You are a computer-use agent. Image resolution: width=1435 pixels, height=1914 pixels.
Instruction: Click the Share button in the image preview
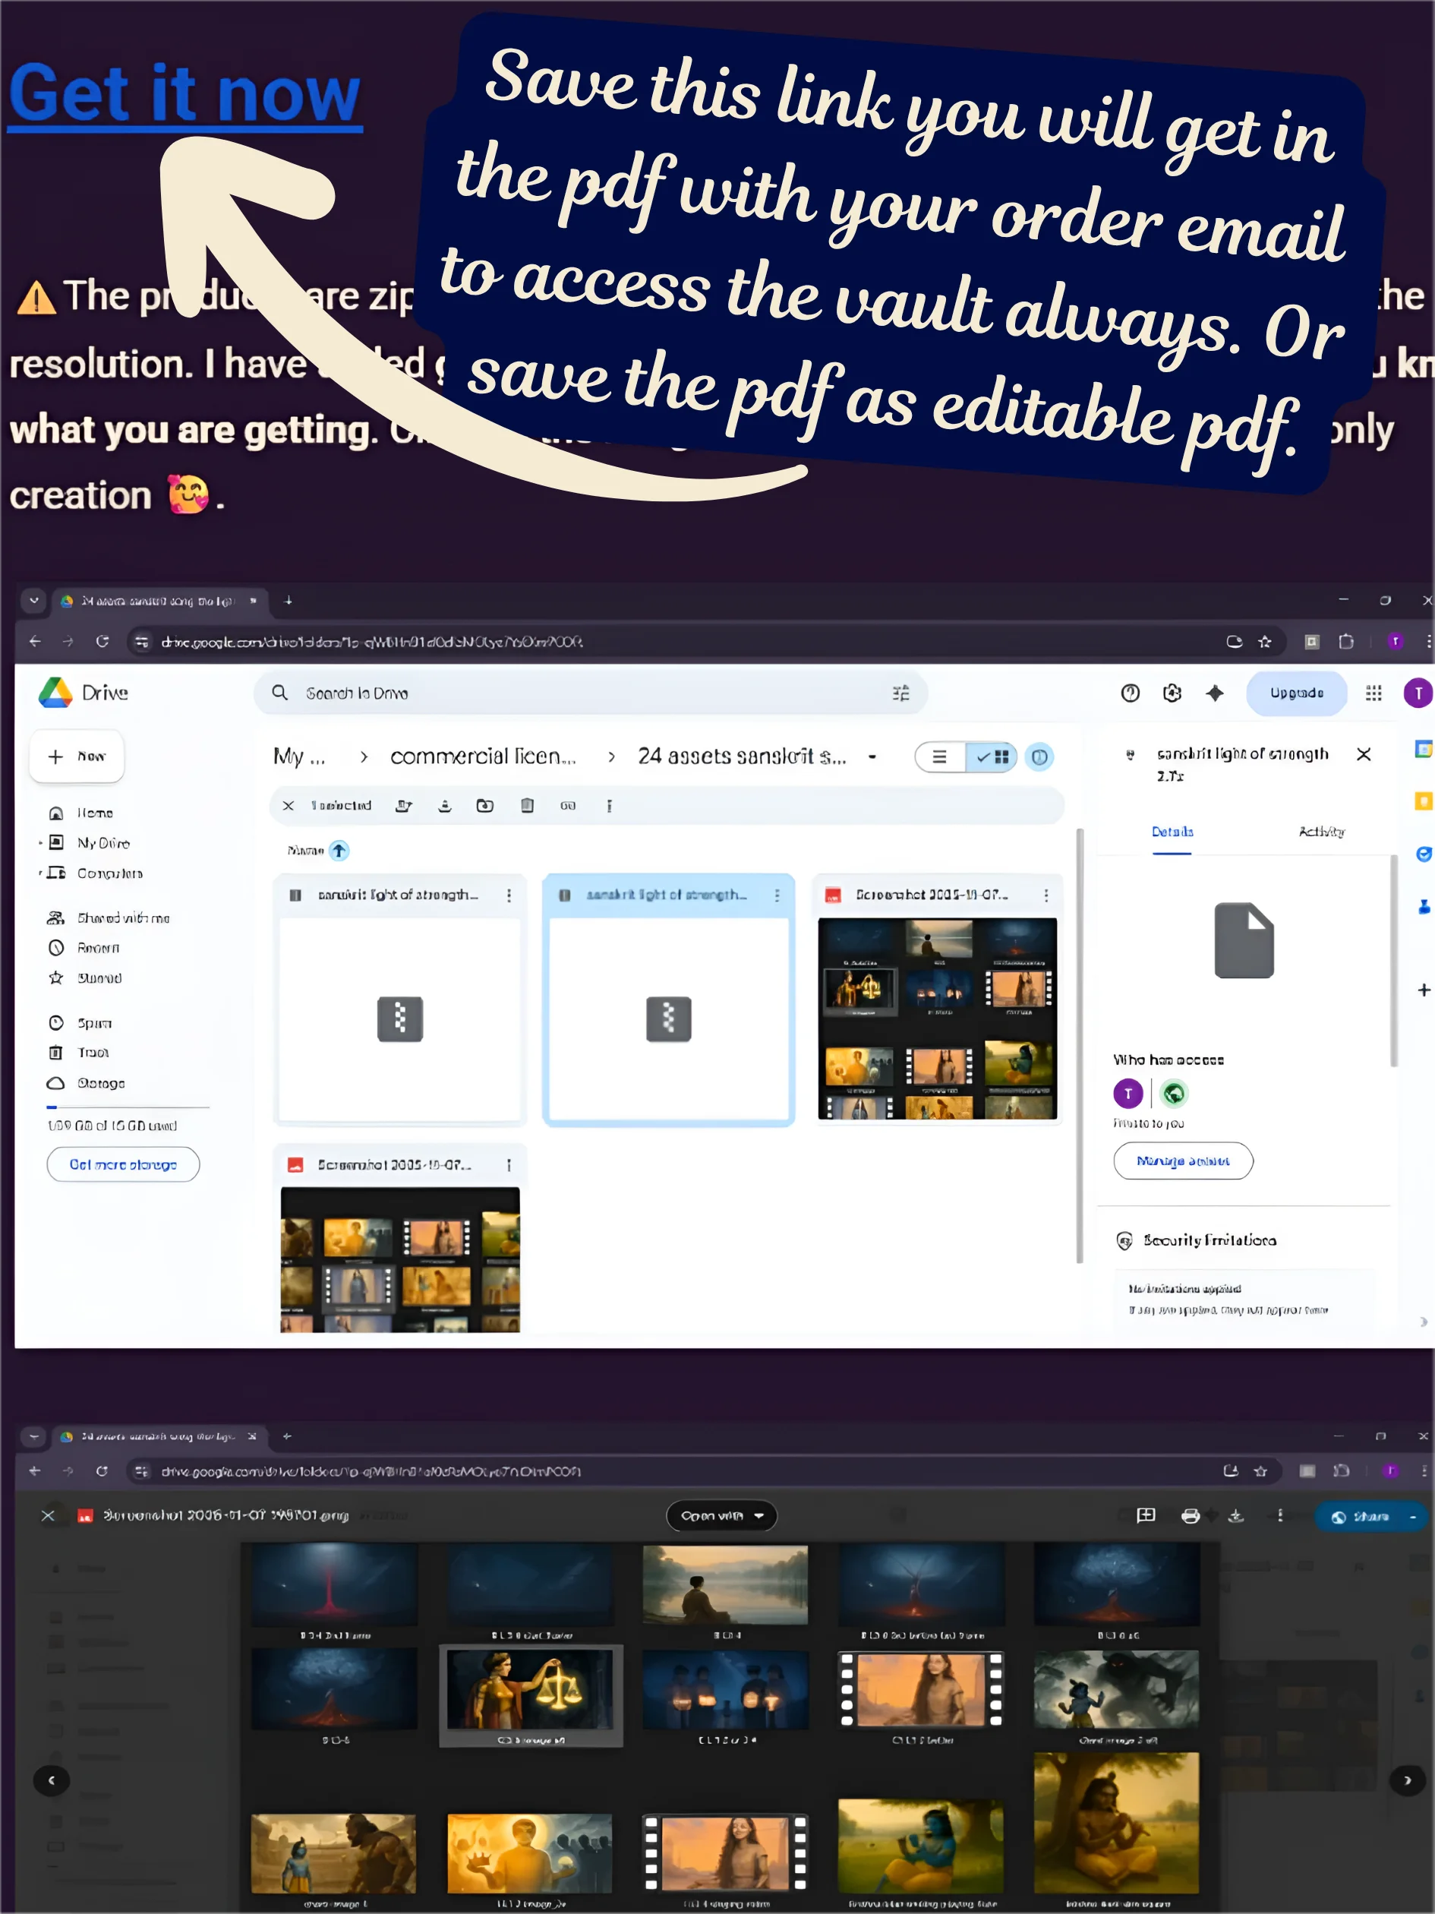pyautogui.click(x=1359, y=1516)
